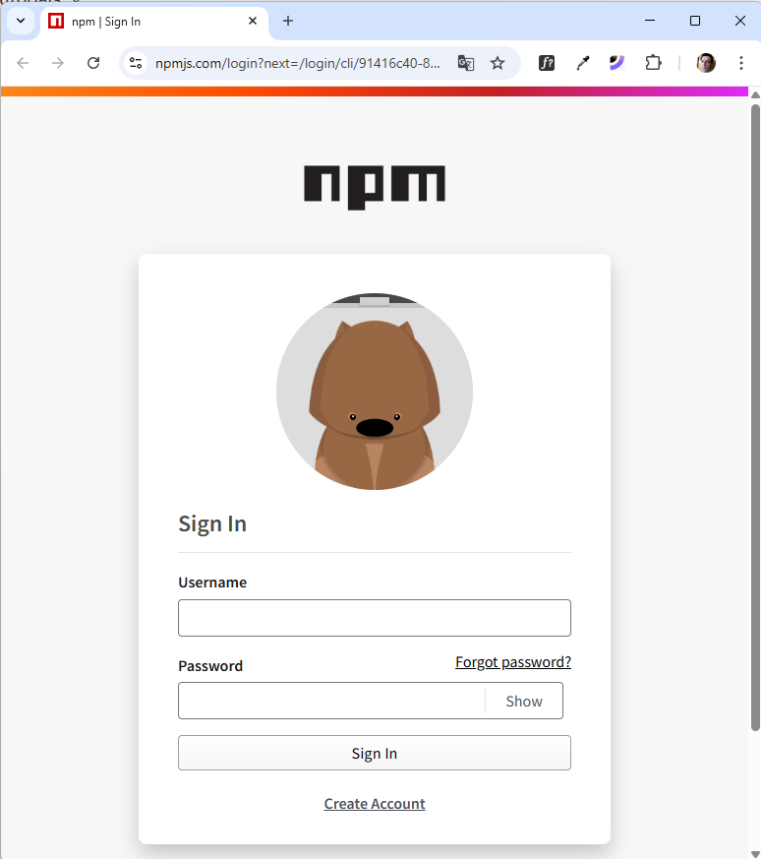Click the eyedropper color picker extension icon
Screen dimensions: 761x859
click(582, 63)
